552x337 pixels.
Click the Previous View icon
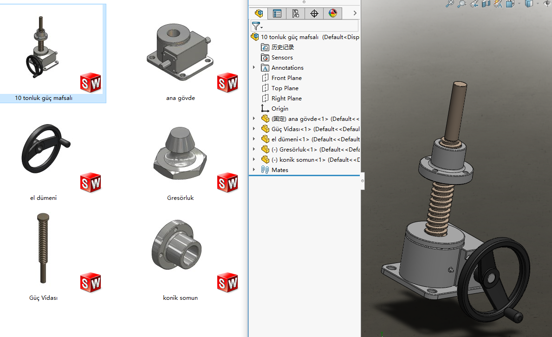coord(474,4)
